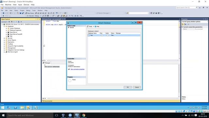The height and width of the screenshot is (118, 209).
Task: Click host Search the web and Windows box
Action: pos(30,115)
